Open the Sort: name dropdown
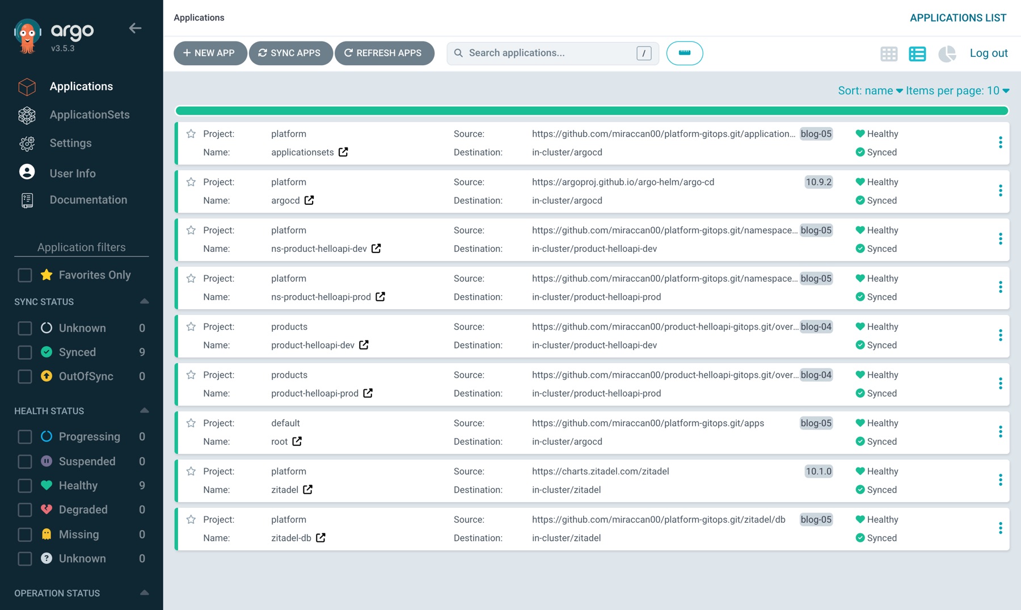The width and height of the screenshot is (1021, 610). (x=870, y=91)
